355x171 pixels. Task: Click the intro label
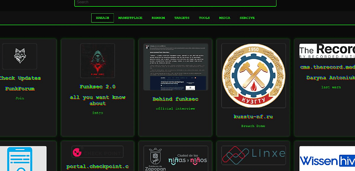click(x=98, y=113)
